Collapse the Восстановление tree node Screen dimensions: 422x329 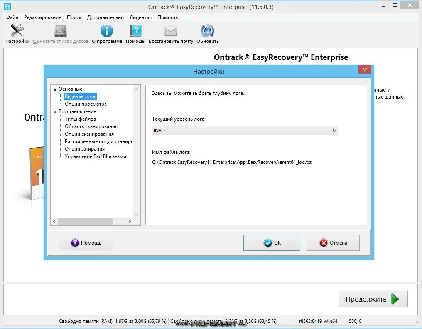55,111
